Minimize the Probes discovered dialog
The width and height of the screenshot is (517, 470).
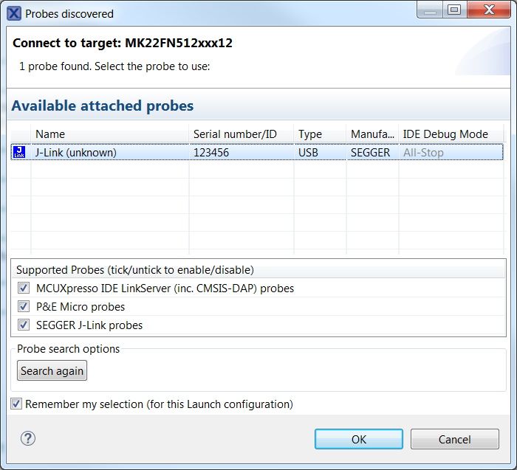pyautogui.click(x=430, y=10)
